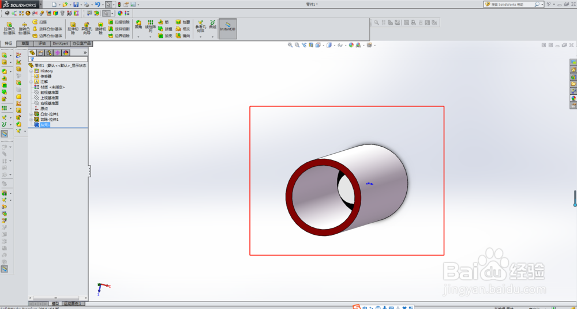Switch to the 办公室产品 office products tab

click(x=81, y=43)
